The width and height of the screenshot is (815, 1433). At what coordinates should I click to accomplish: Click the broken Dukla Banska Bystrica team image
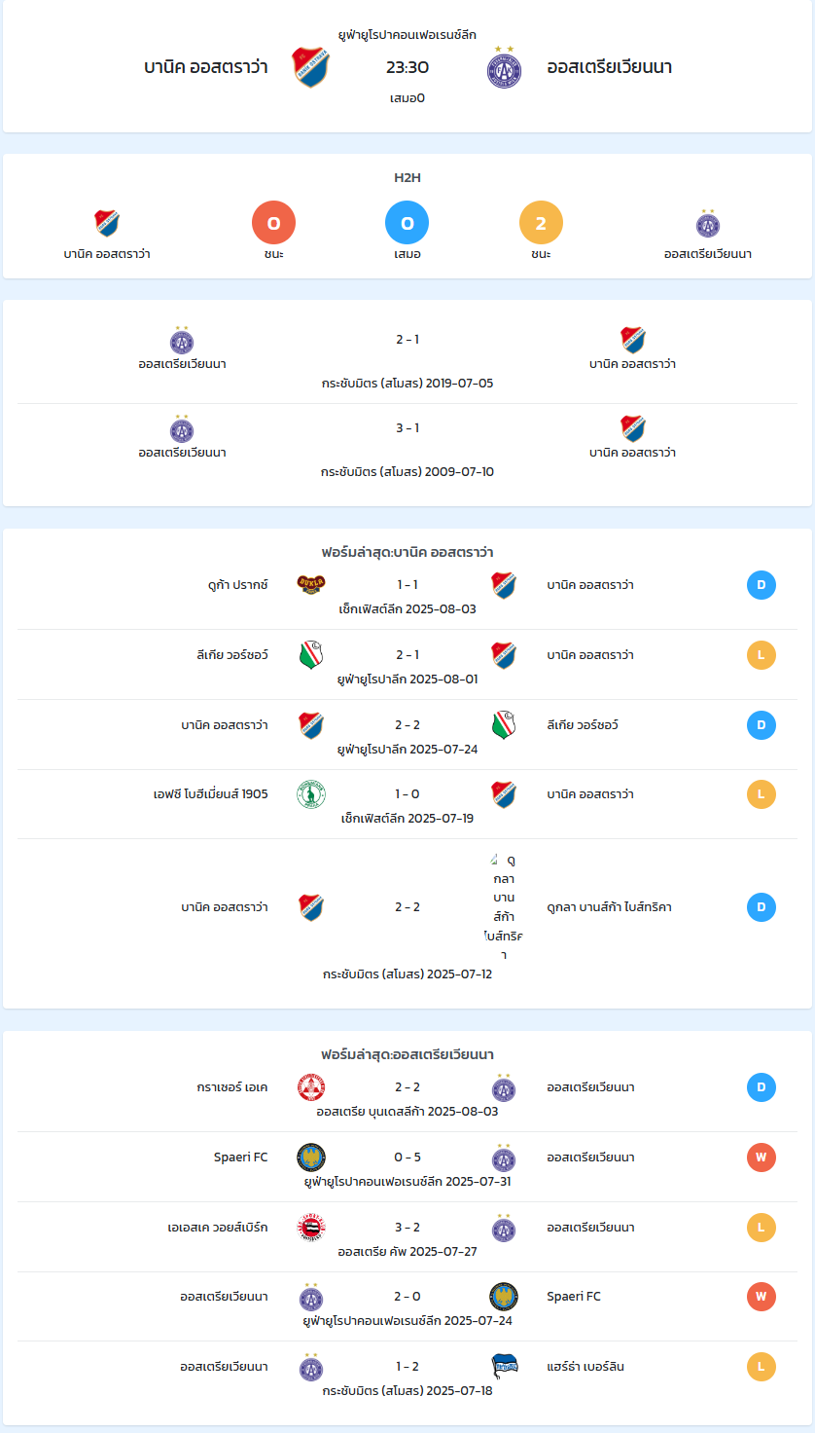(504, 907)
